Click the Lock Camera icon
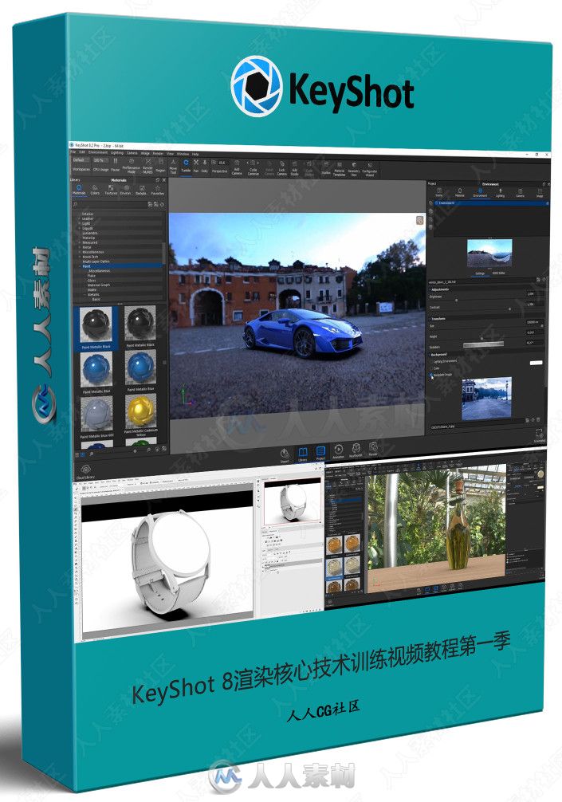This screenshot has height=802, width=562. point(281,167)
